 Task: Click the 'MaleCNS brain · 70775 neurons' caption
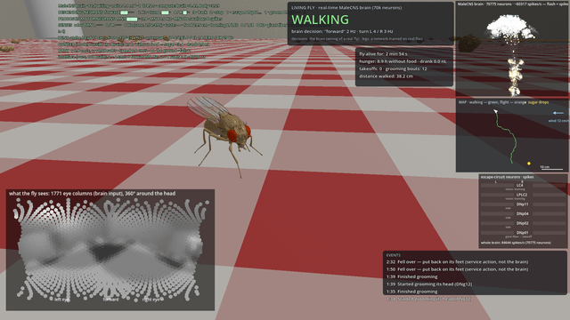click(x=512, y=4)
